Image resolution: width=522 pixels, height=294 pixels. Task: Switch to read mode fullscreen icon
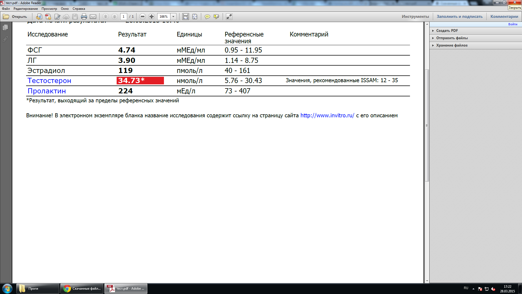point(229,17)
